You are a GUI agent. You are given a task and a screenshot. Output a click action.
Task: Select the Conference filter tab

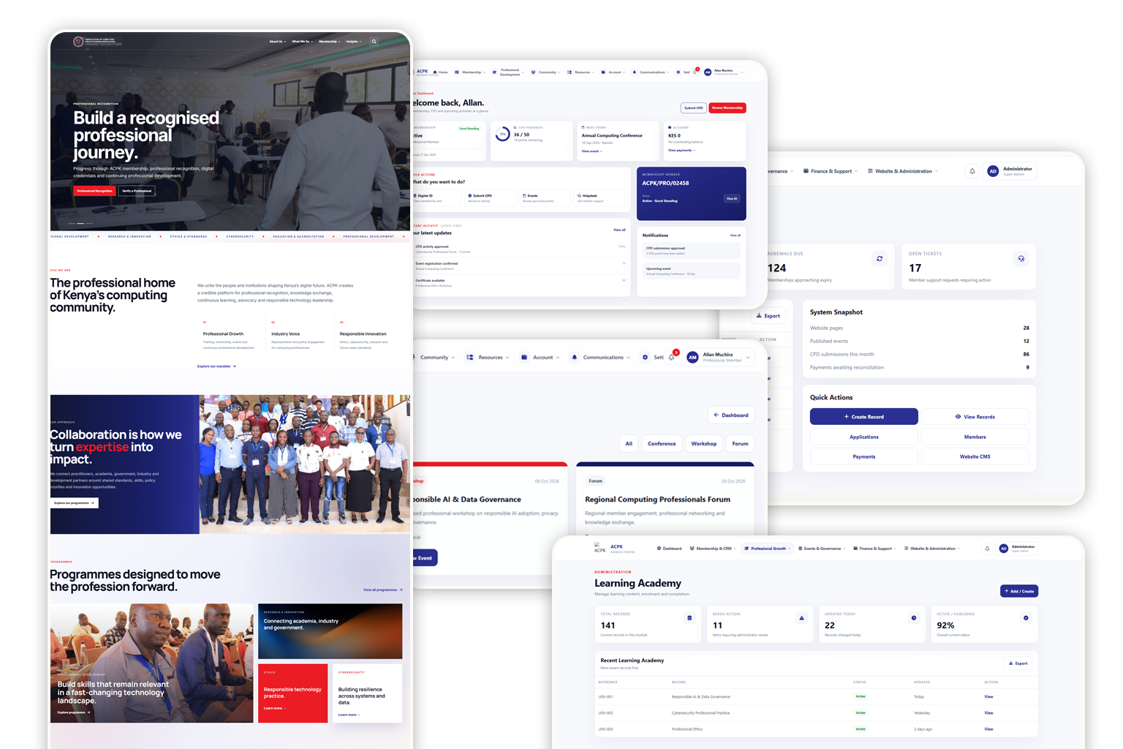coord(662,443)
